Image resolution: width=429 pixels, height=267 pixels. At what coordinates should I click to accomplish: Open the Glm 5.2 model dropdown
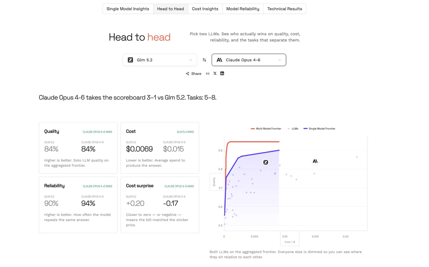coord(160,60)
